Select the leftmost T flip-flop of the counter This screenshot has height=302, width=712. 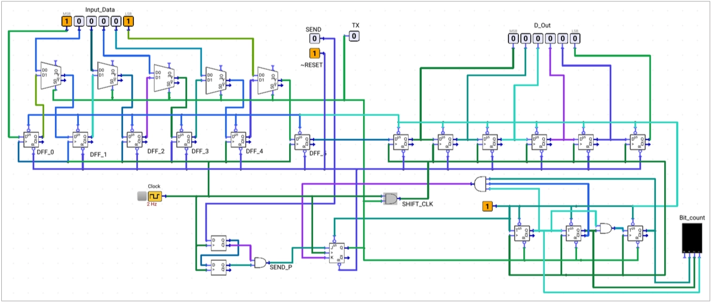pos(522,233)
